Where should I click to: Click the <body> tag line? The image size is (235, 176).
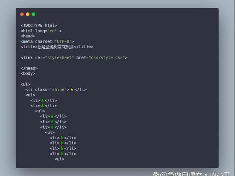28,74
